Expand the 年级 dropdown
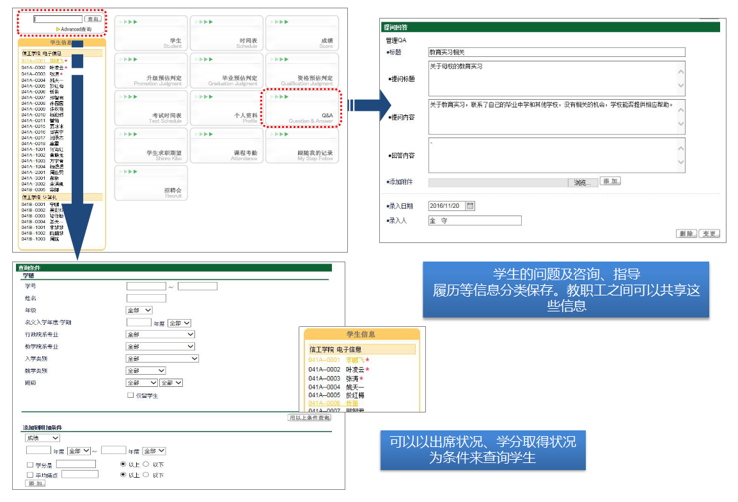738x502 pixels. [x=139, y=310]
